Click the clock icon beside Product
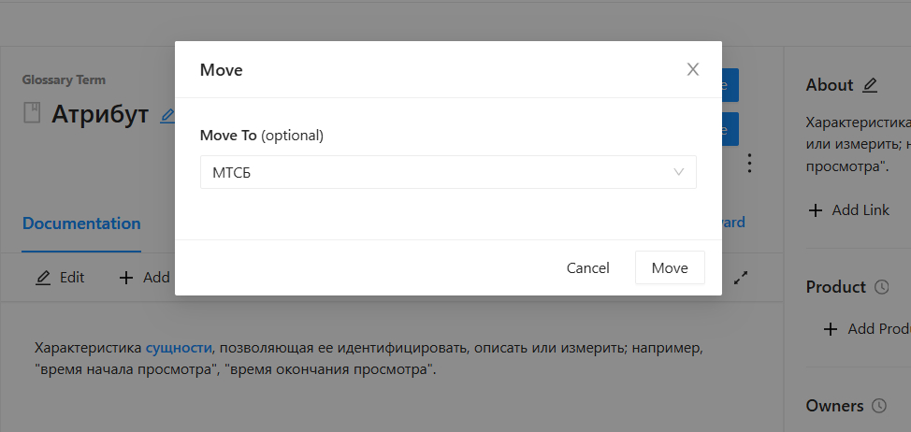Image resolution: width=911 pixels, height=432 pixels. coord(881,287)
